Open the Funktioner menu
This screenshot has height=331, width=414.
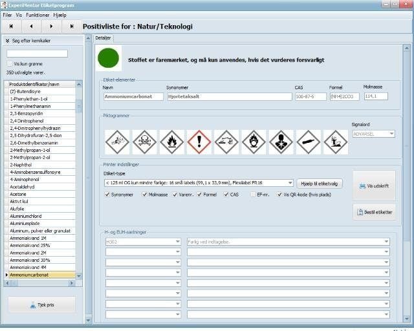tap(38, 14)
